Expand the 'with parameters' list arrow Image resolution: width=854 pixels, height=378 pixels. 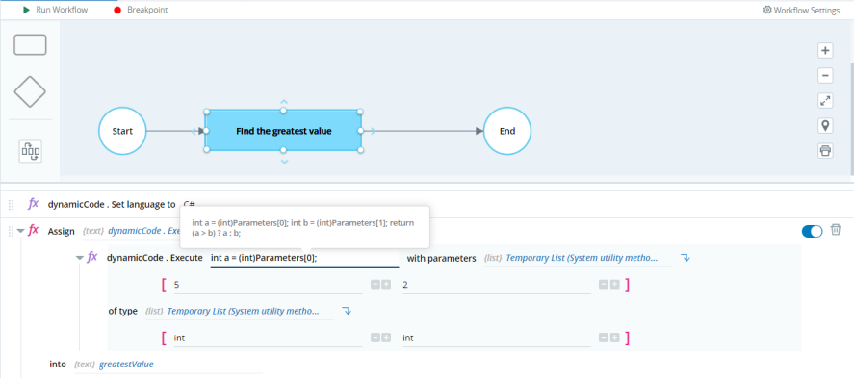(x=686, y=258)
